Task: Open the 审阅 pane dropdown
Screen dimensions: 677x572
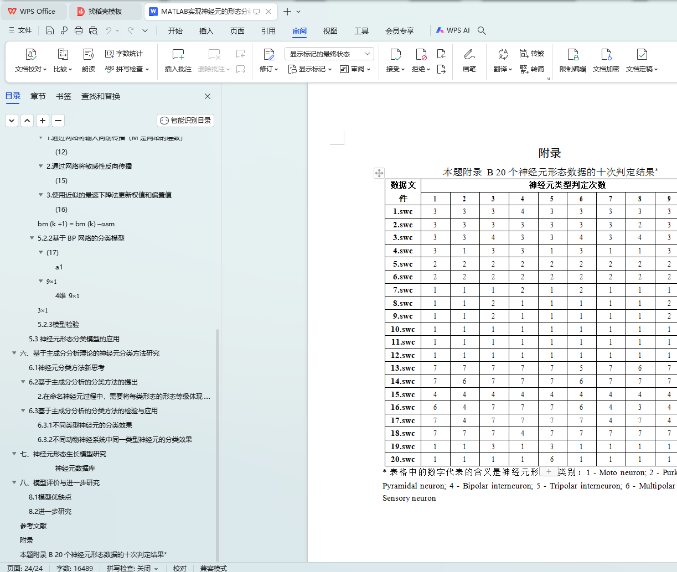Action: tap(355, 69)
